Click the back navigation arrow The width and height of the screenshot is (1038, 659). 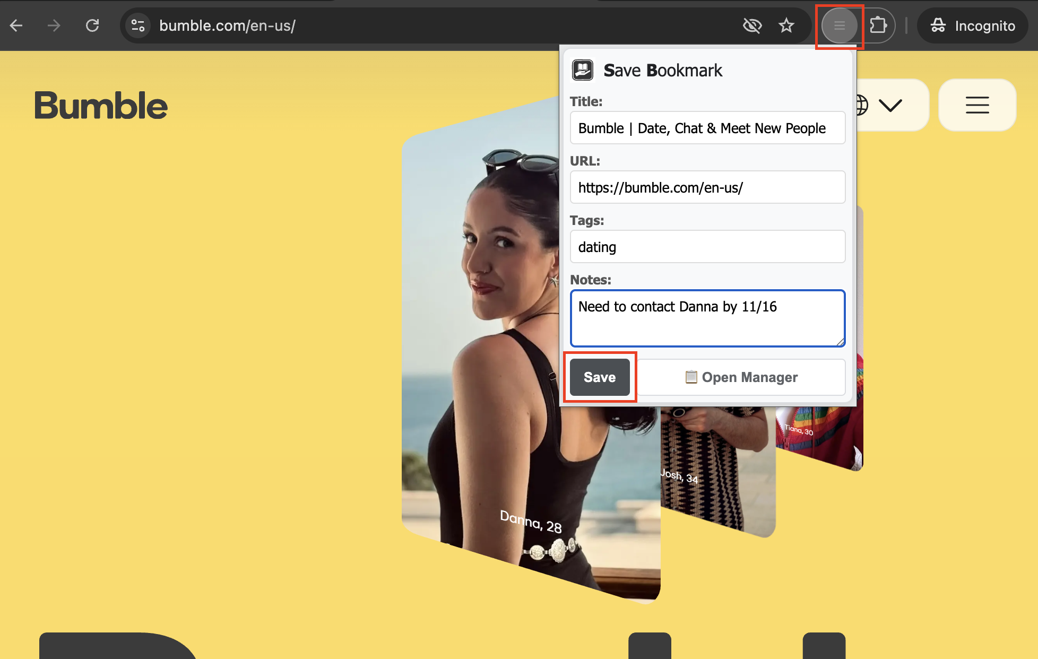[x=16, y=25]
